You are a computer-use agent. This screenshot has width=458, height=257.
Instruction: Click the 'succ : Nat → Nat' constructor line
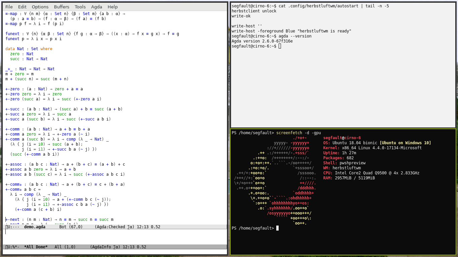click(x=29, y=59)
